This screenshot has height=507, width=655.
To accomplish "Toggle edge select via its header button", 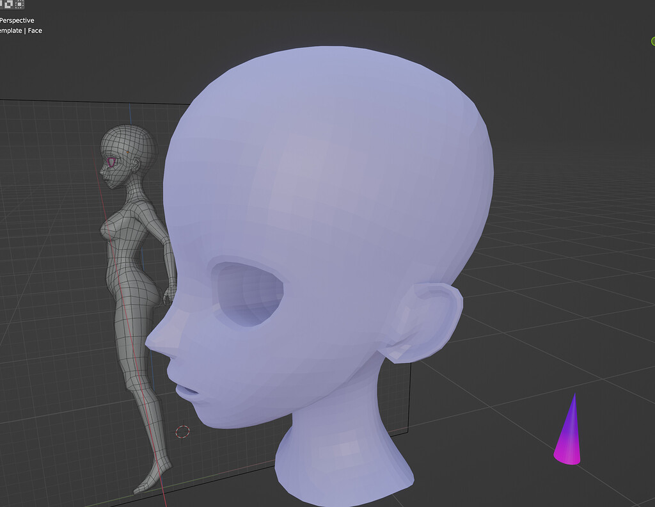I will [8, 4].
